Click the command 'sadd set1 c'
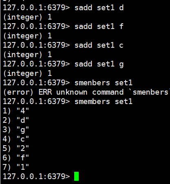 pyautogui.click(x=99, y=45)
